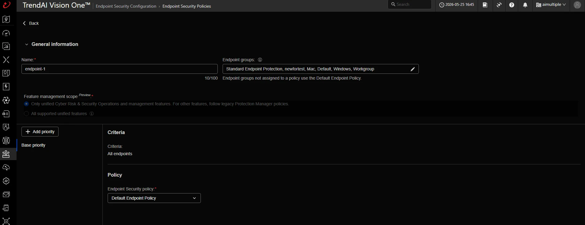Click the Default Endpoint Policy hint text
Image resolution: width=585 pixels, height=225 pixels.
coord(292,78)
